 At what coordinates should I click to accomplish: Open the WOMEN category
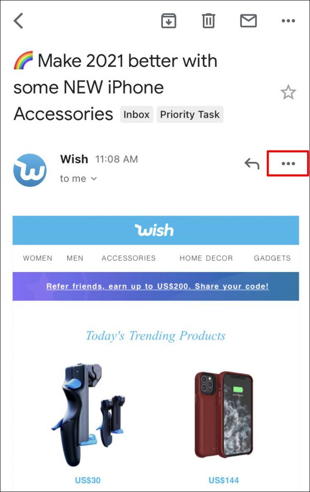point(37,258)
